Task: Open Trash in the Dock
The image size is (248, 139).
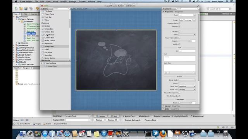Action: [226, 134]
